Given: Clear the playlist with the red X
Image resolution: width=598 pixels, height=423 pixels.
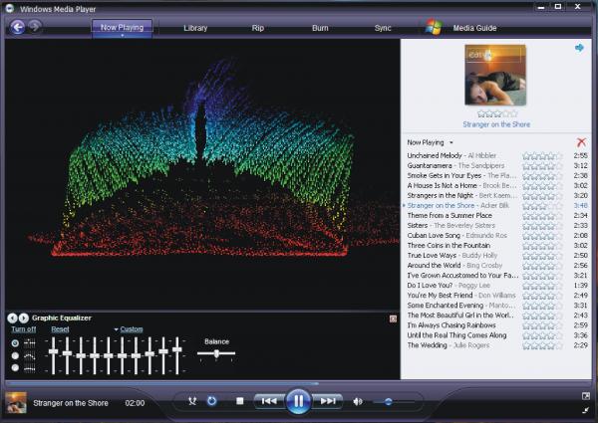Looking at the screenshot, I should coord(581,143).
